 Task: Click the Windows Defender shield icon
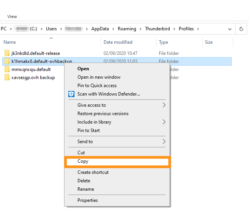(71, 94)
